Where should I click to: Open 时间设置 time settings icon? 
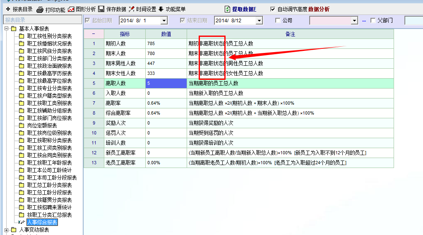click(132, 9)
